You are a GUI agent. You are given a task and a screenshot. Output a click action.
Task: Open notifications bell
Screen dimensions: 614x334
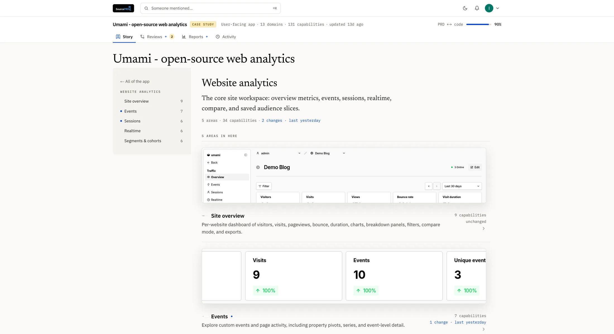pyautogui.click(x=477, y=8)
